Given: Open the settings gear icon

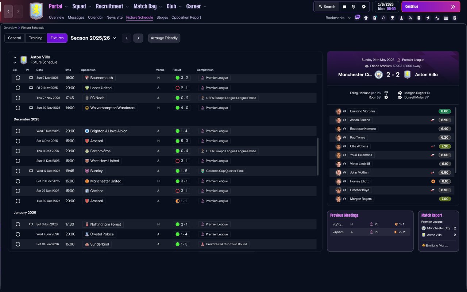Looking at the screenshot, I should [x=364, y=7].
